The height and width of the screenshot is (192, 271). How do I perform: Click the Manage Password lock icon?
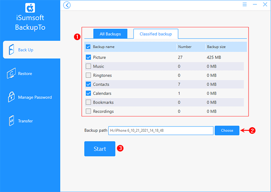(11, 97)
